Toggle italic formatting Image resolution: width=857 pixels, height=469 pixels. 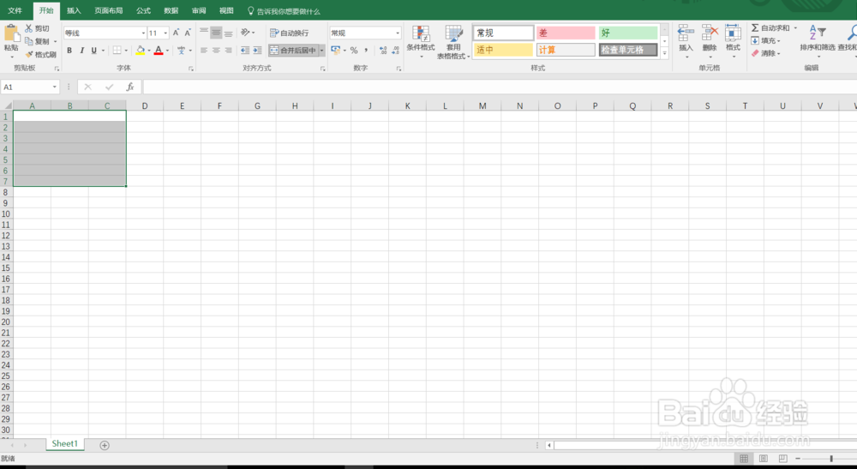82,51
